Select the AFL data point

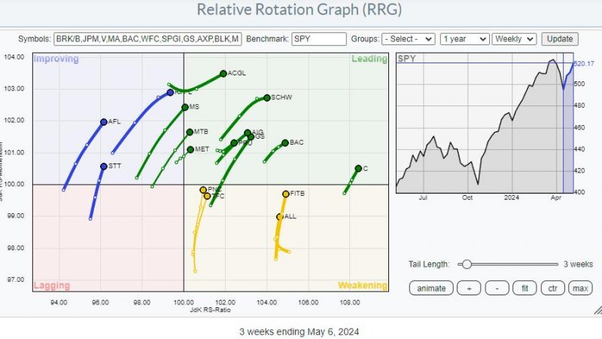(104, 122)
